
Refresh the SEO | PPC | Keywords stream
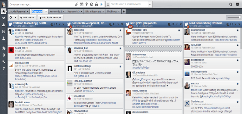(x=173, y=24)
